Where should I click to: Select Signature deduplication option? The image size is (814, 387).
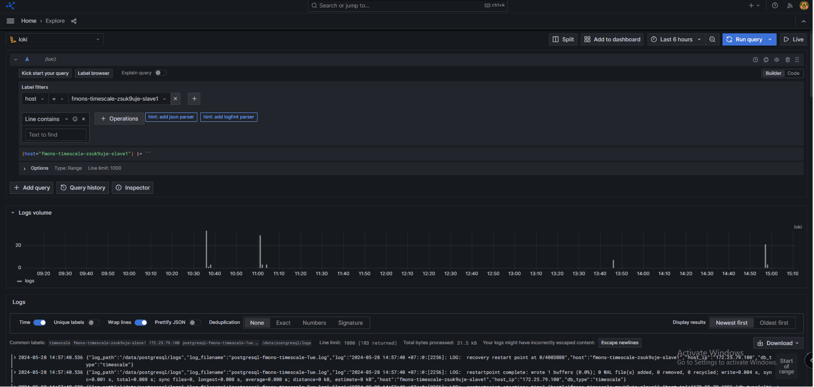coord(351,323)
